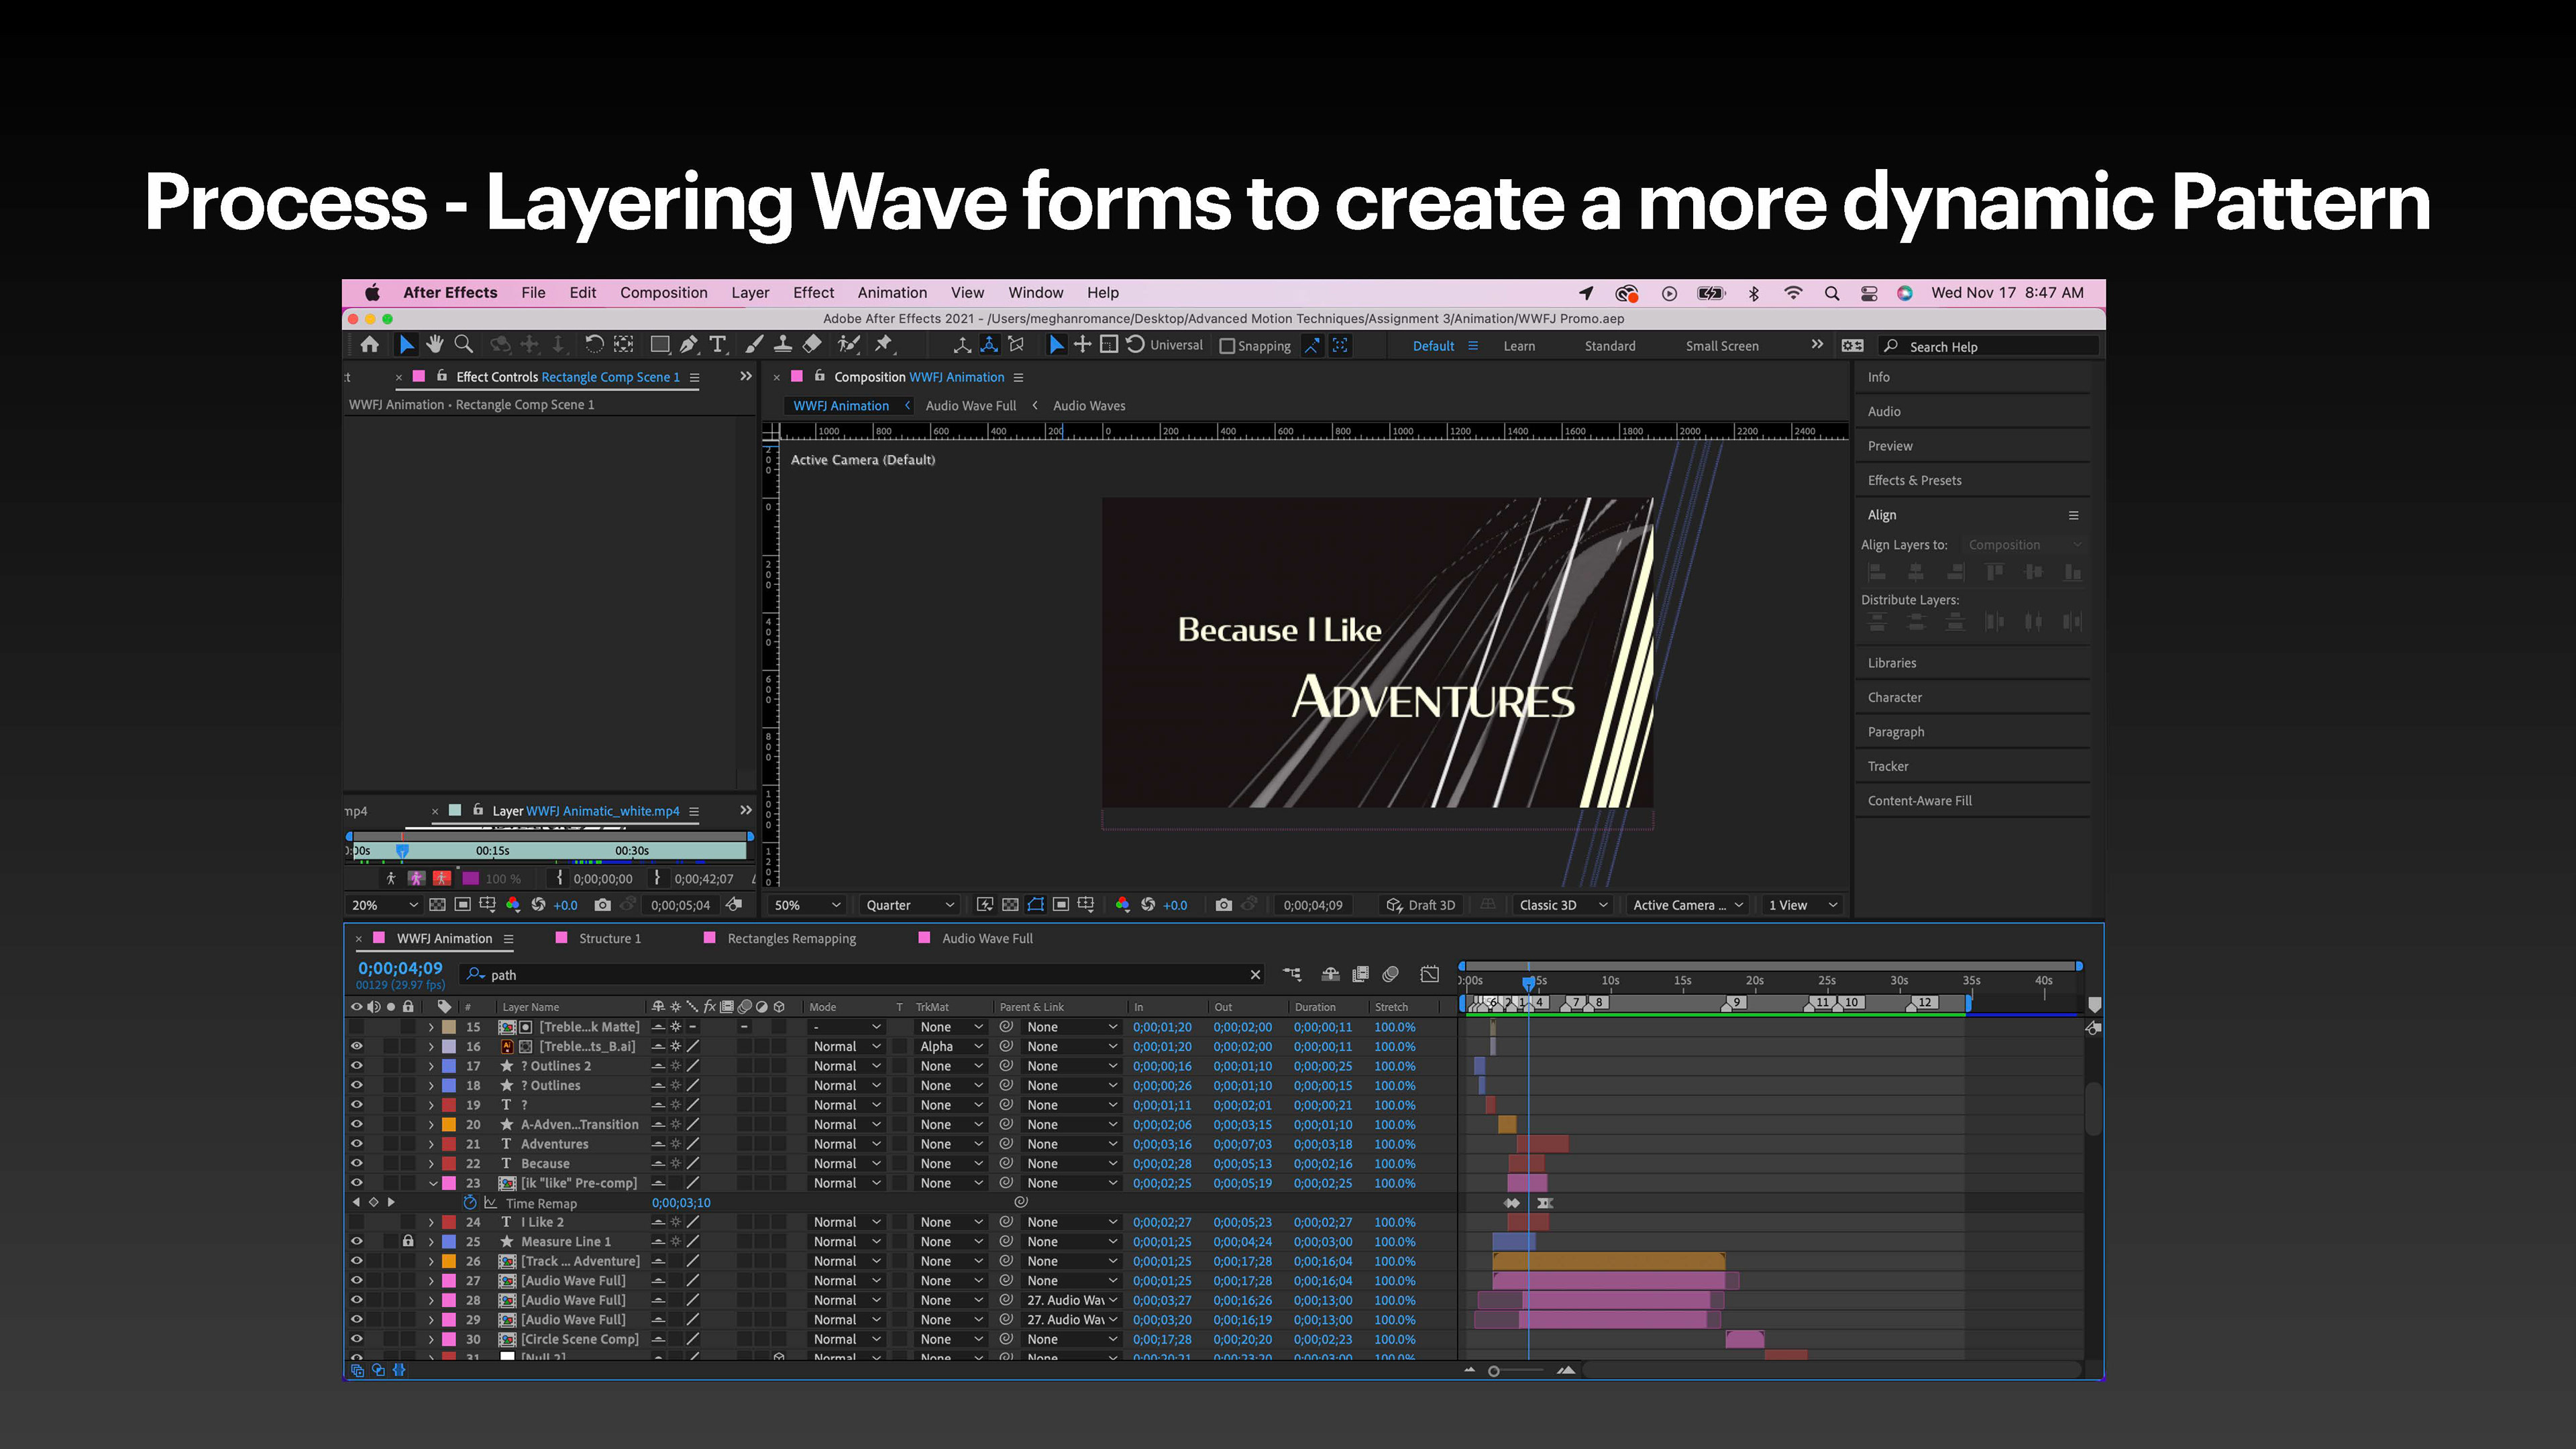Open the 50% magnification dropdown

click(807, 905)
